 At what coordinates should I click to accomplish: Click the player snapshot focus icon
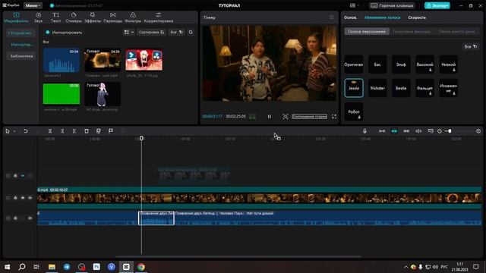286,116
